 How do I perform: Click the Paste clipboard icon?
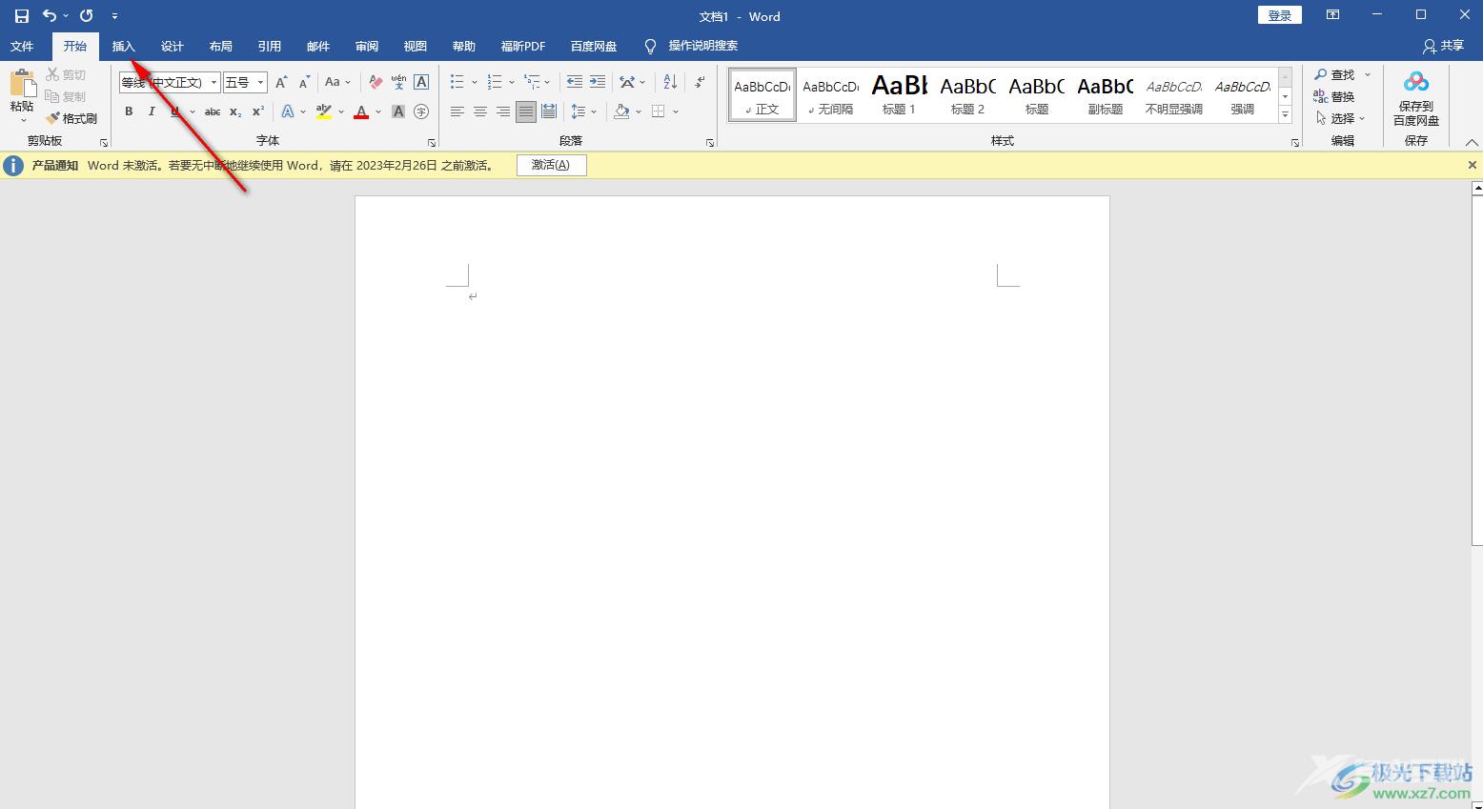tap(22, 84)
